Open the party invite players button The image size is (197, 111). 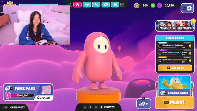(x=144, y=104)
